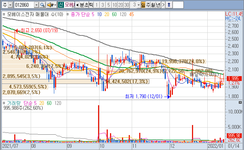The image size is (244, 150).
Task: Click the custom interval field showing 3
Action: point(133,5)
